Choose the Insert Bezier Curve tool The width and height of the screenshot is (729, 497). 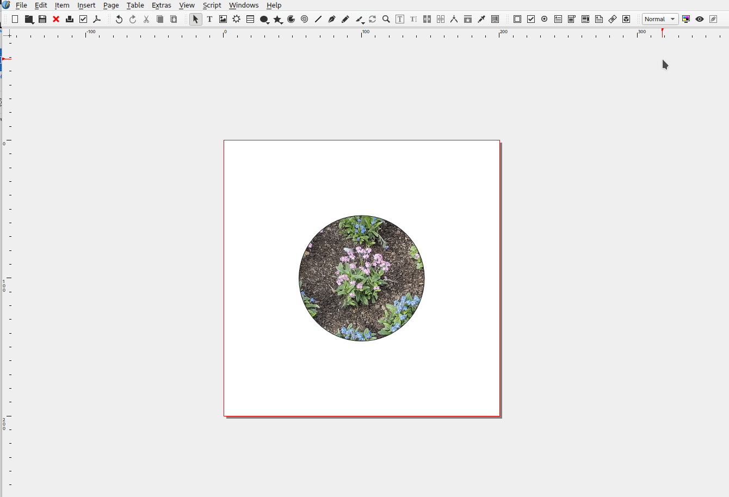pos(332,19)
